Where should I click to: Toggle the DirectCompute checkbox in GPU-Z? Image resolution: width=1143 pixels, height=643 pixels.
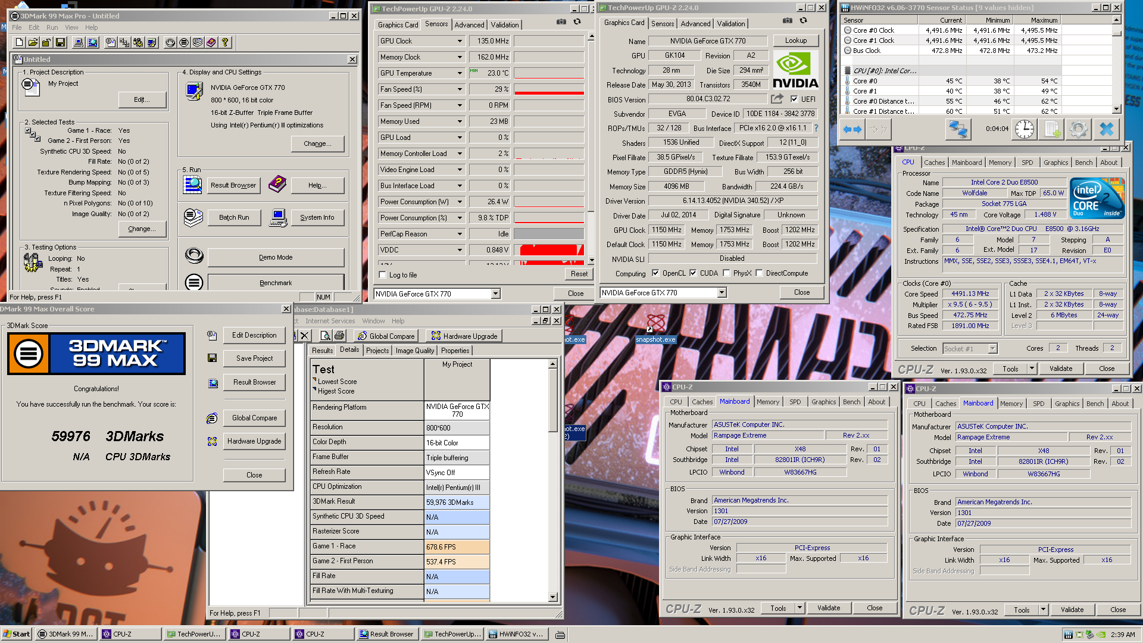pos(759,273)
